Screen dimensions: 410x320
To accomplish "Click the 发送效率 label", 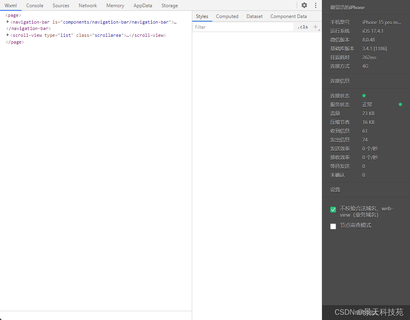I will pos(340,149).
